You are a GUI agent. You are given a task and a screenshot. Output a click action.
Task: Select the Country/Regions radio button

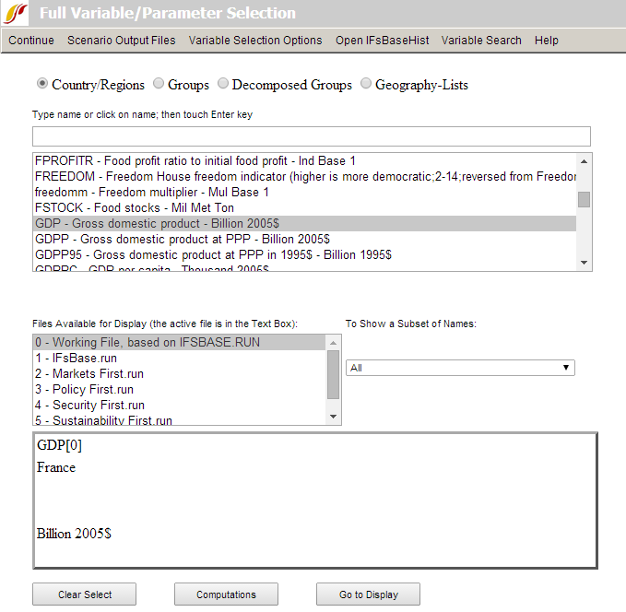[42, 84]
